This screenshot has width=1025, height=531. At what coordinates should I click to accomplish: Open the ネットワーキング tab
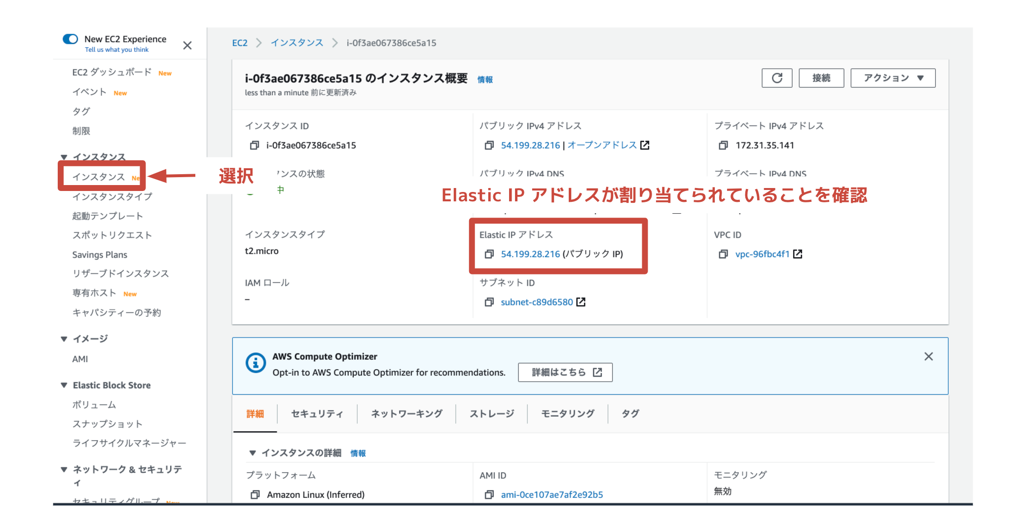click(x=406, y=414)
